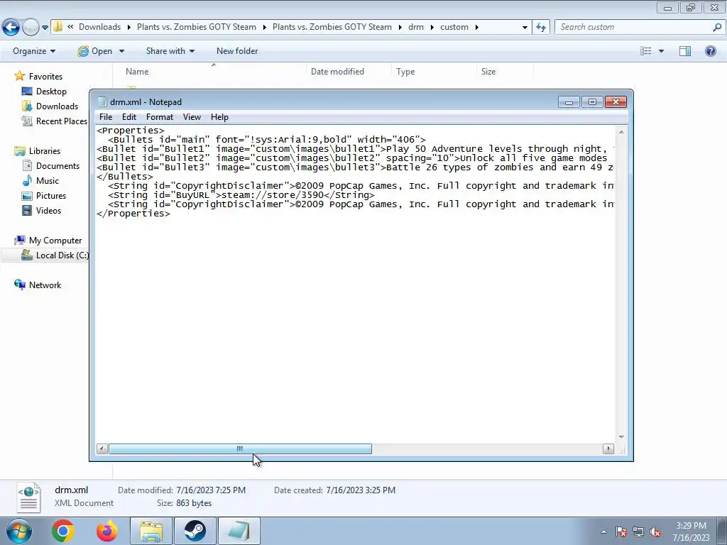Image resolution: width=727 pixels, height=545 pixels.
Task: Sort files by Date modified column
Action: coord(337,72)
